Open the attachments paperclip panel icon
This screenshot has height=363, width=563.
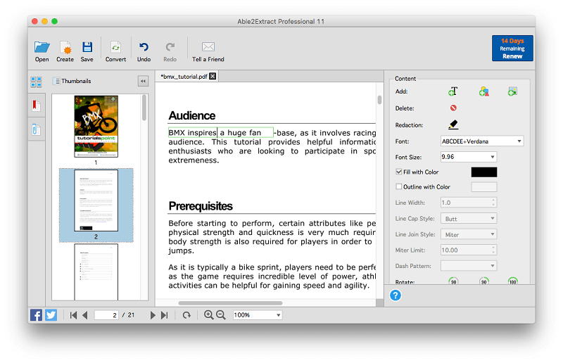37,129
